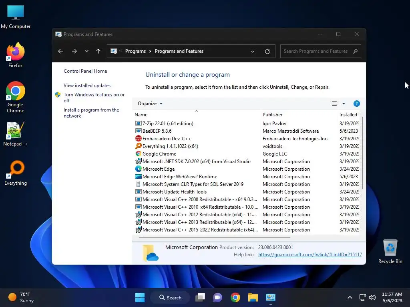410x307 pixels.
Task: Open the Organize dropdown menu
Action: pyautogui.click(x=150, y=104)
